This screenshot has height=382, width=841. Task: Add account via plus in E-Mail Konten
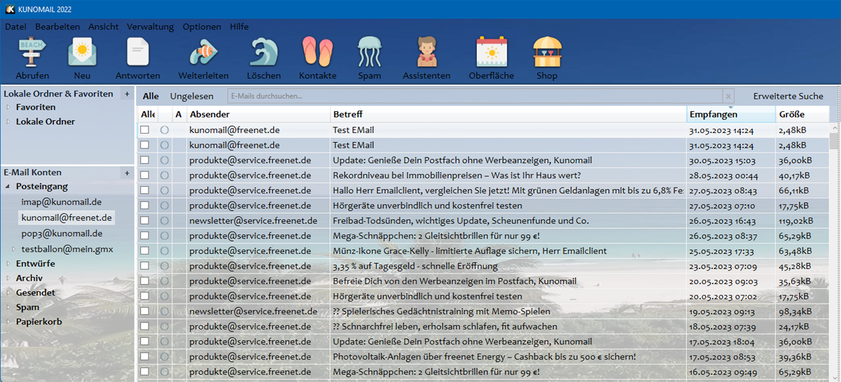pyautogui.click(x=127, y=173)
